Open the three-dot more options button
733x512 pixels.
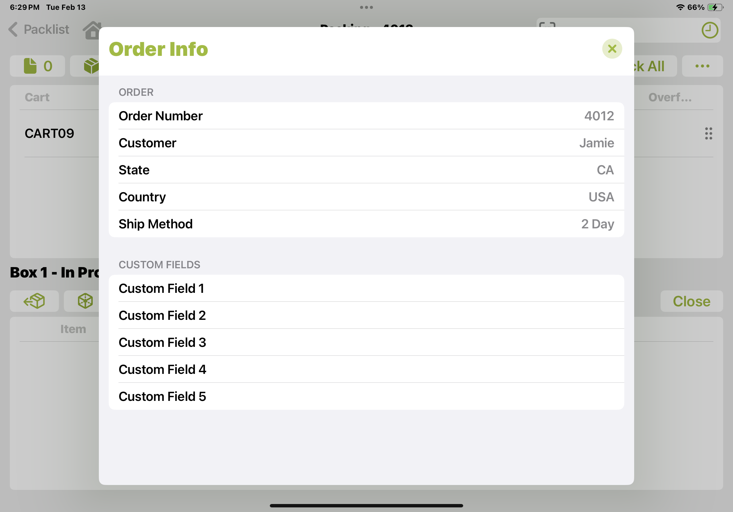[702, 66]
